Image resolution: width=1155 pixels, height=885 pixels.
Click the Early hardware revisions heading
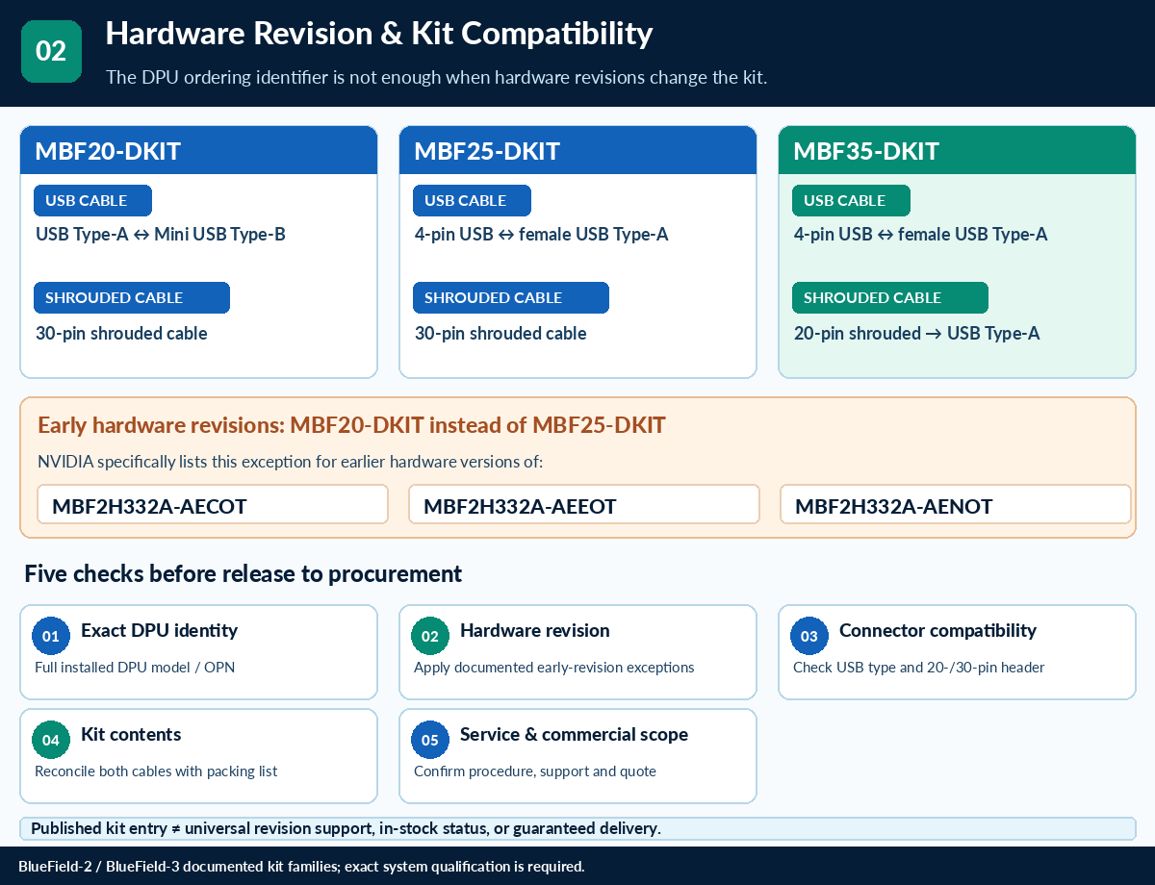351,425
